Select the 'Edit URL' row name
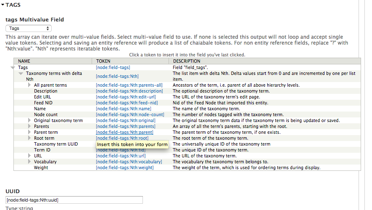The height and width of the screenshot is (210, 372). (x=42, y=97)
